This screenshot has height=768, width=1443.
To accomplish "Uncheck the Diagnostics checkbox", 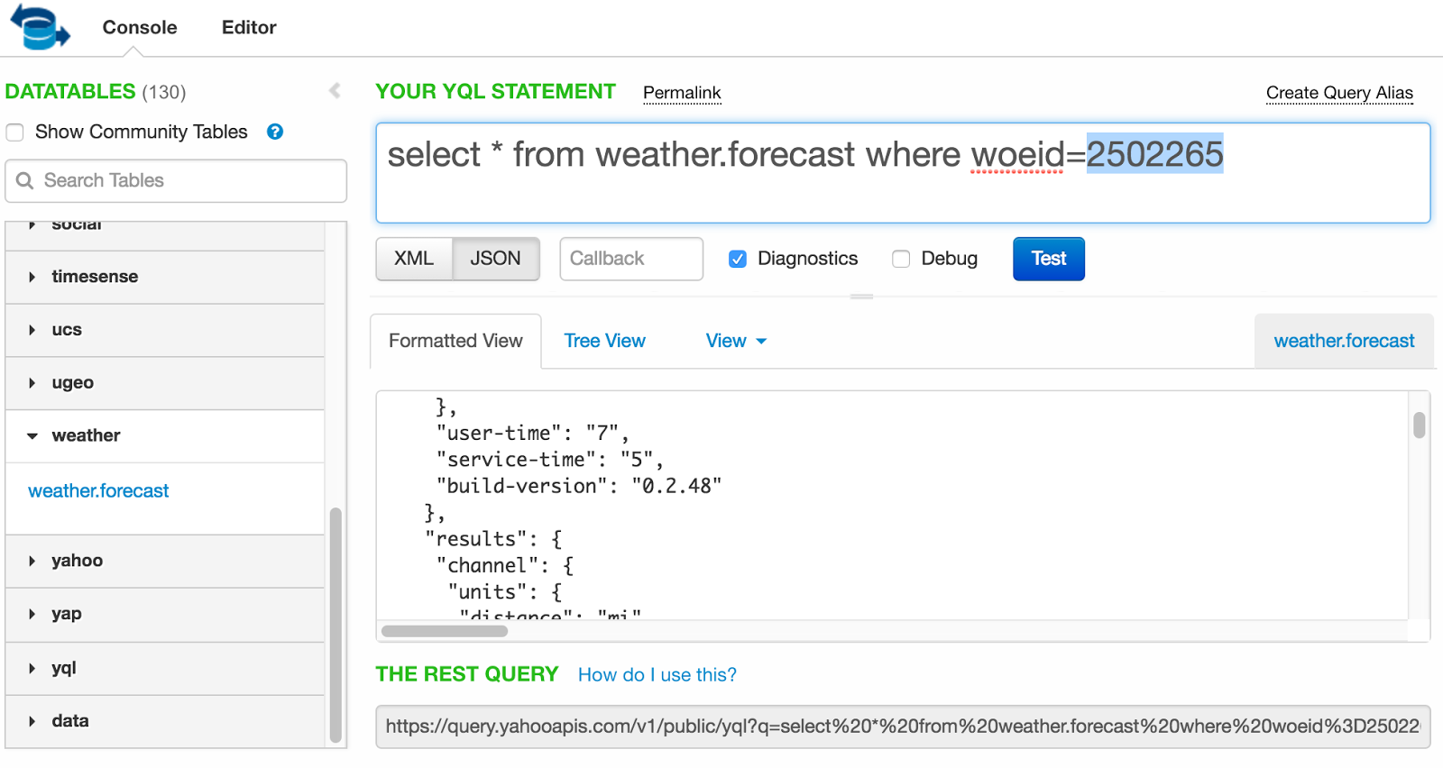I will coord(738,260).
